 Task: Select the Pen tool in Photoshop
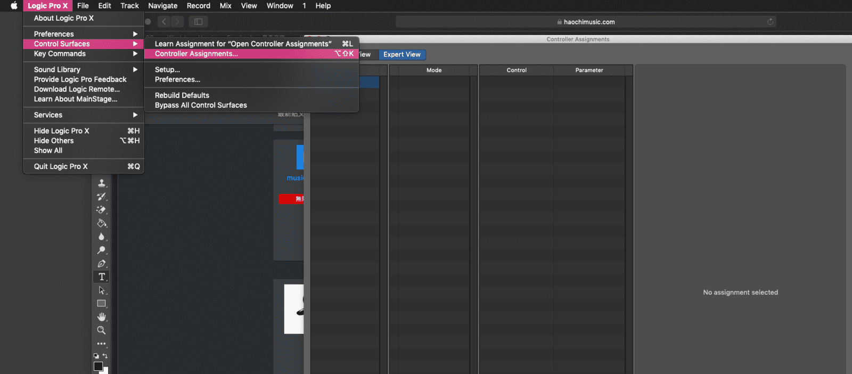(x=102, y=263)
